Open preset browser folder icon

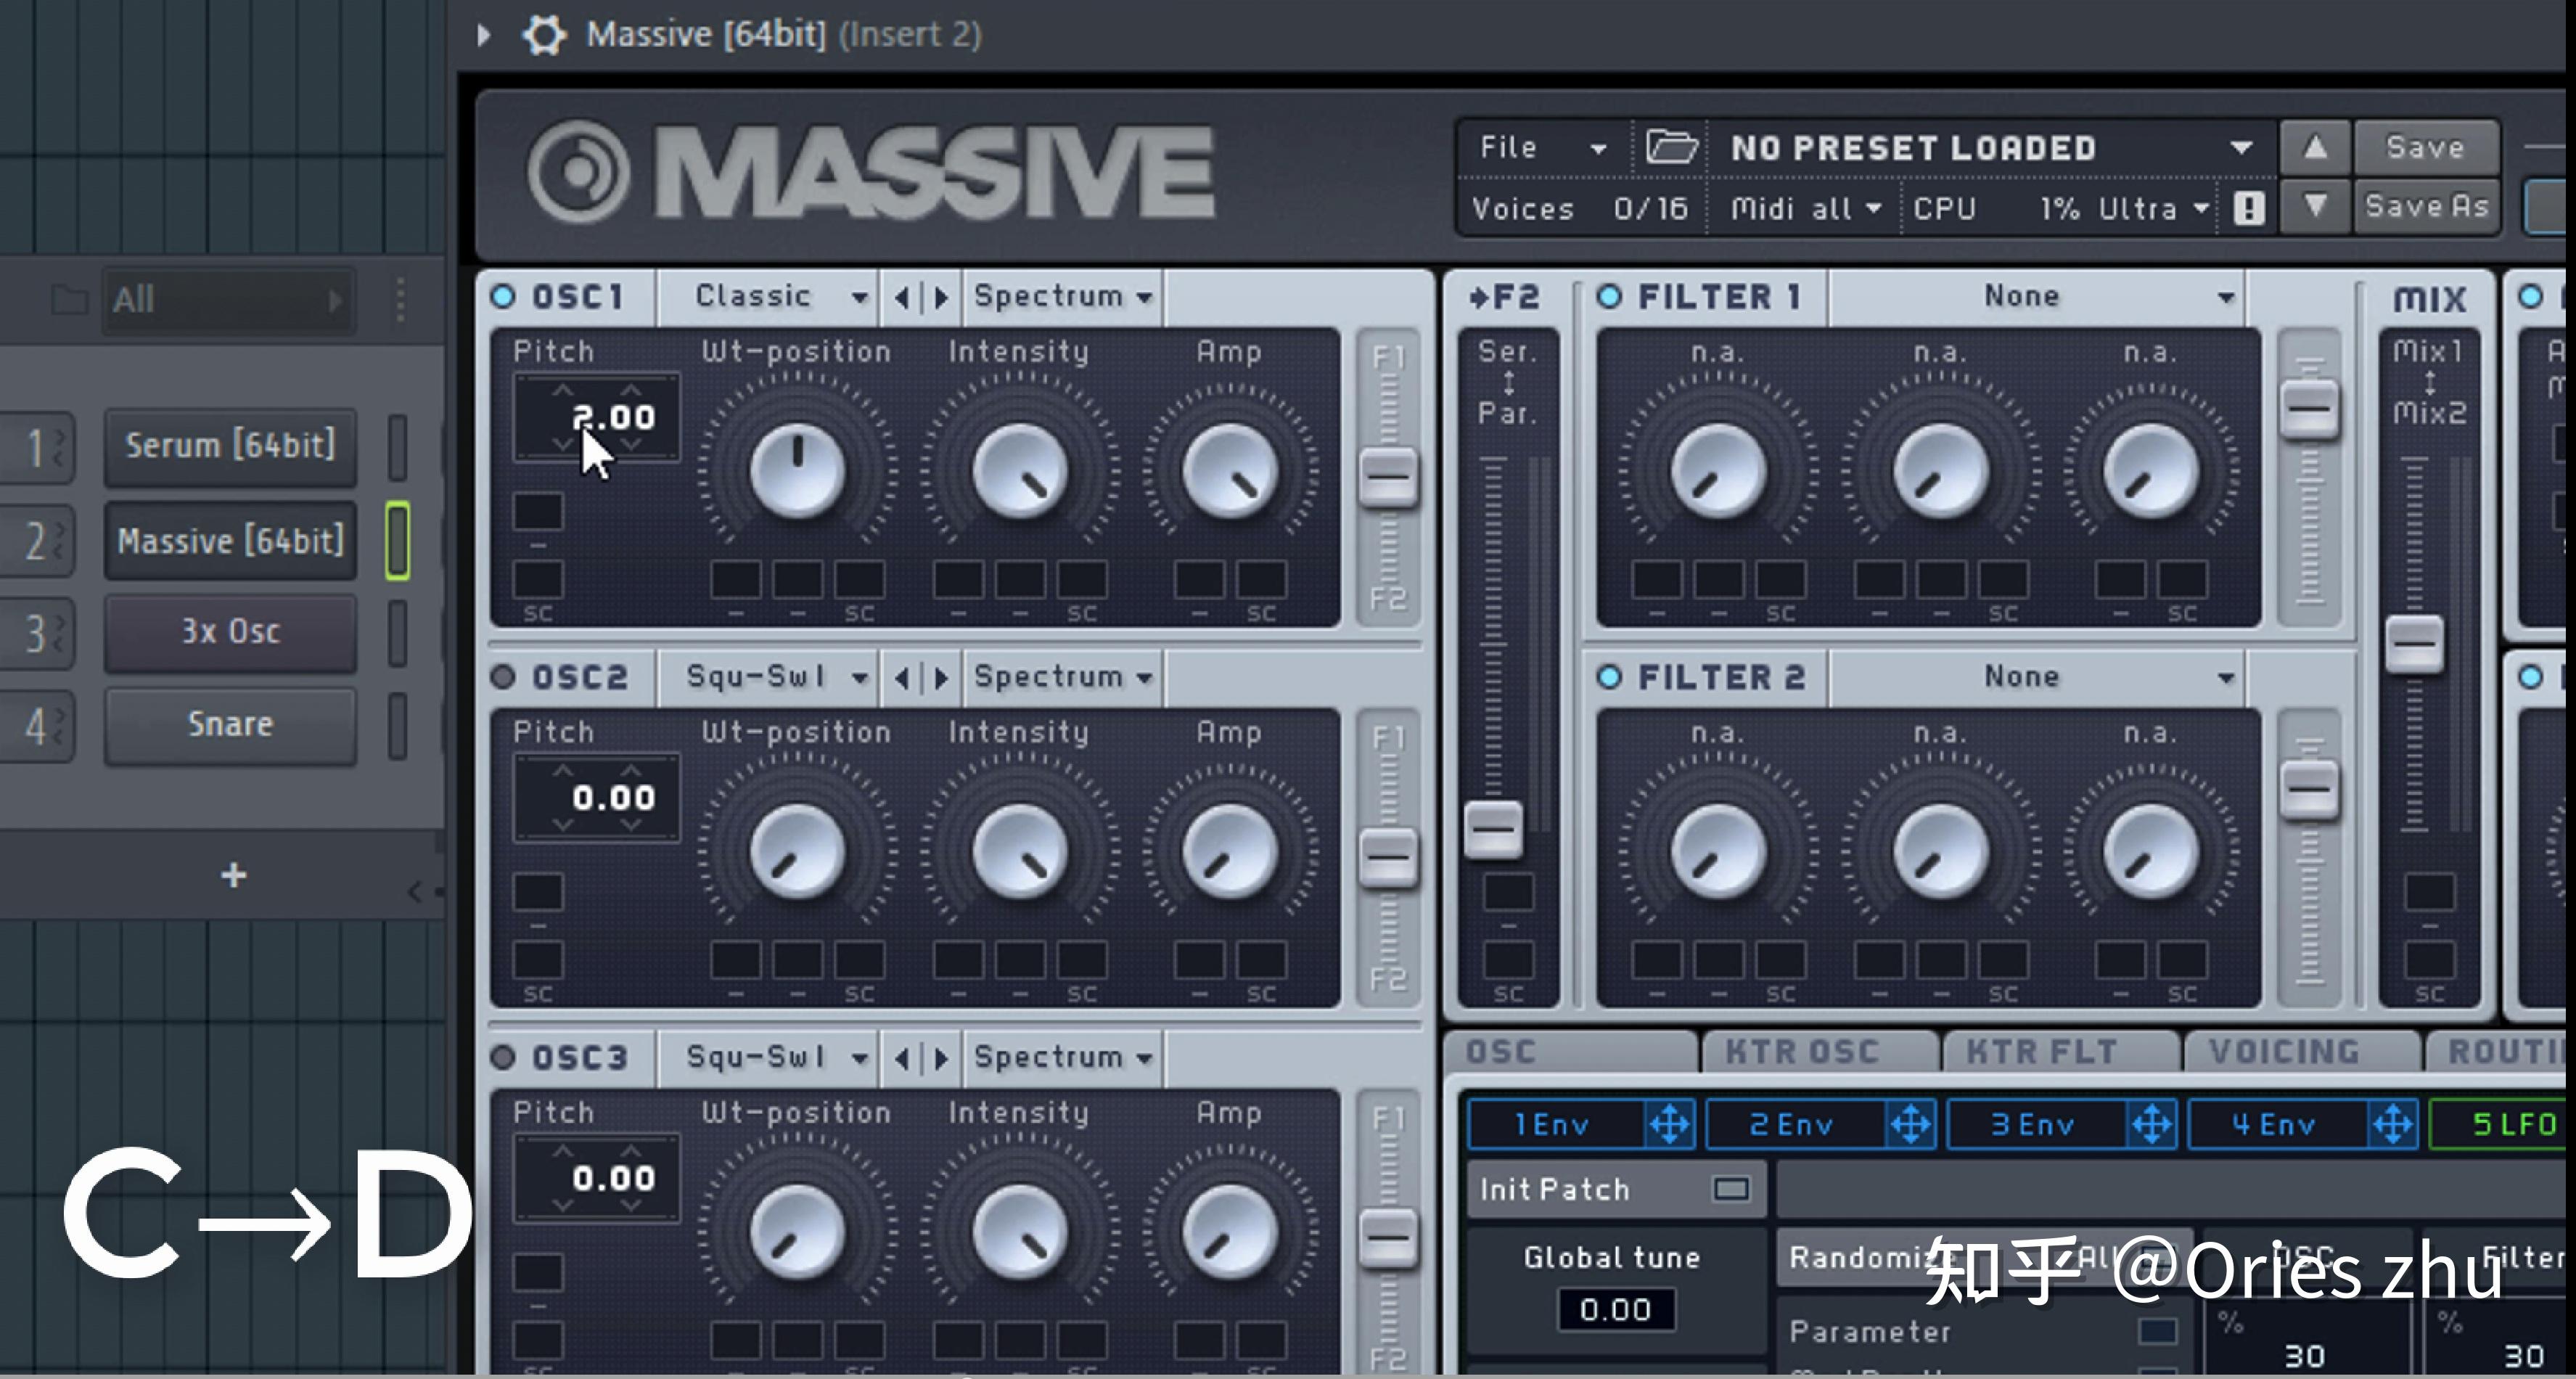[x=1671, y=148]
